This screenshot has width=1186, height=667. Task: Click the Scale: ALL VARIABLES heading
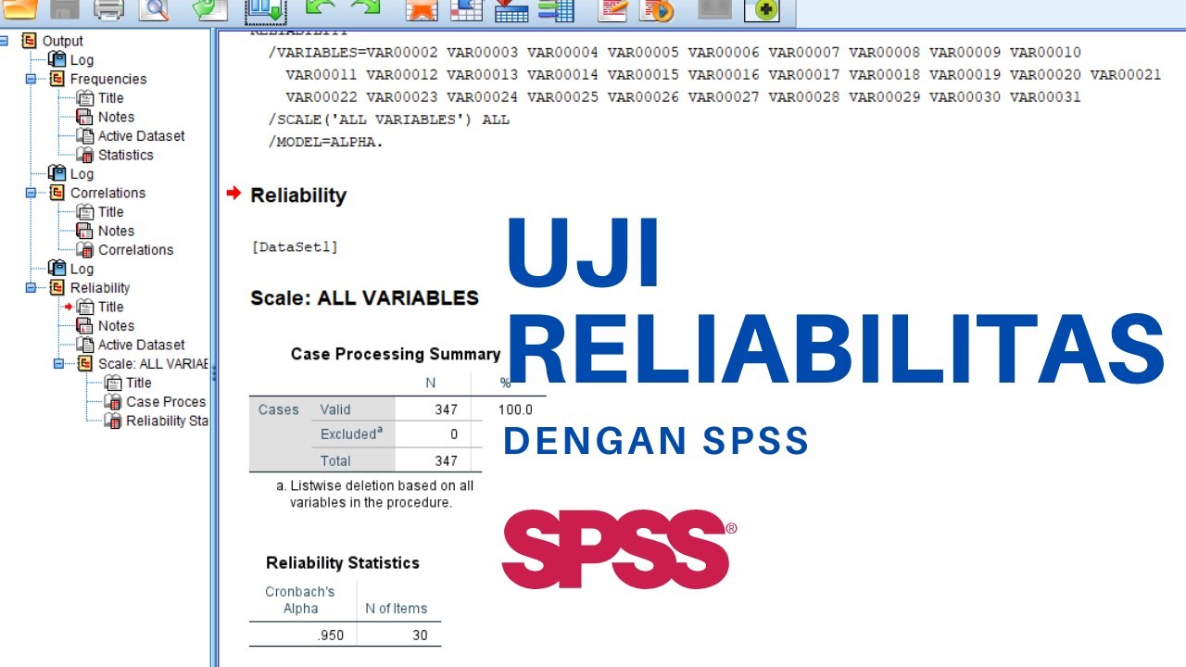364,298
